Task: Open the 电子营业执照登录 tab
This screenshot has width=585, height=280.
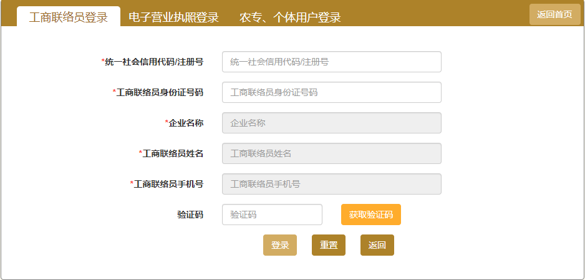Action: pyautogui.click(x=173, y=17)
